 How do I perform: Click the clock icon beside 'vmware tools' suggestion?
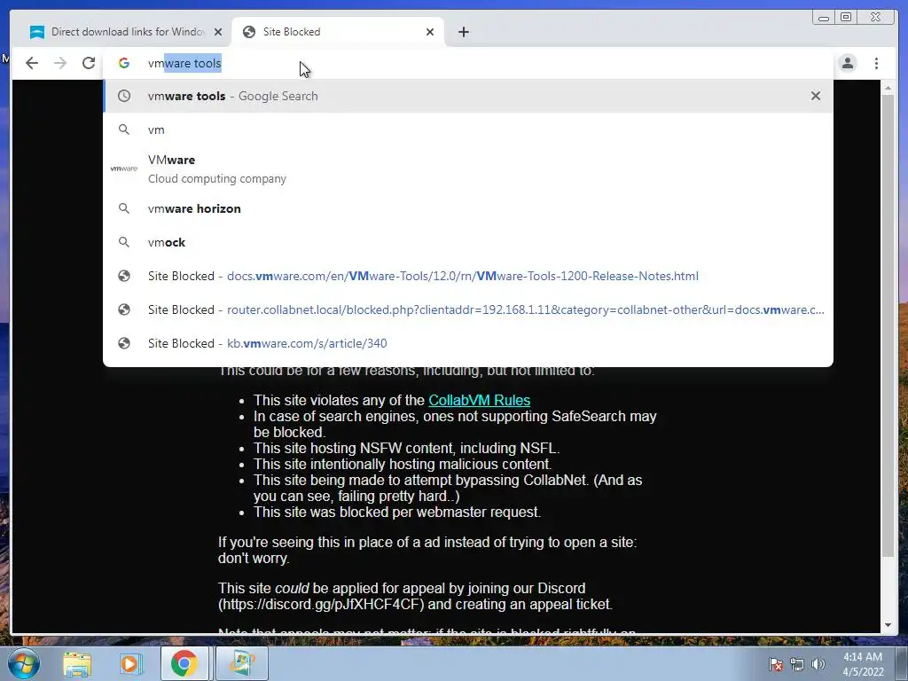point(124,96)
